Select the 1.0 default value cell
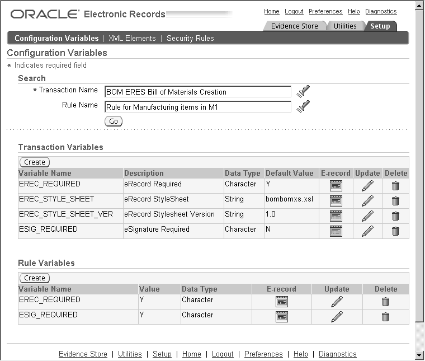Viewport: 425px width, 361px height. pos(292,216)
